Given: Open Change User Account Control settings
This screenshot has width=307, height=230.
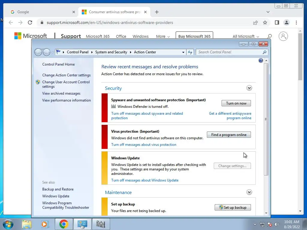Looking at the screenshot, I should coord(66,84).
